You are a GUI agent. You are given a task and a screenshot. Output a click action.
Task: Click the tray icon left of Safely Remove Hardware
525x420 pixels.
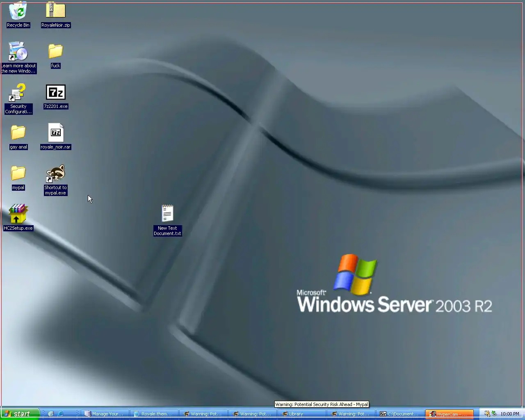[x=487, y=414]
